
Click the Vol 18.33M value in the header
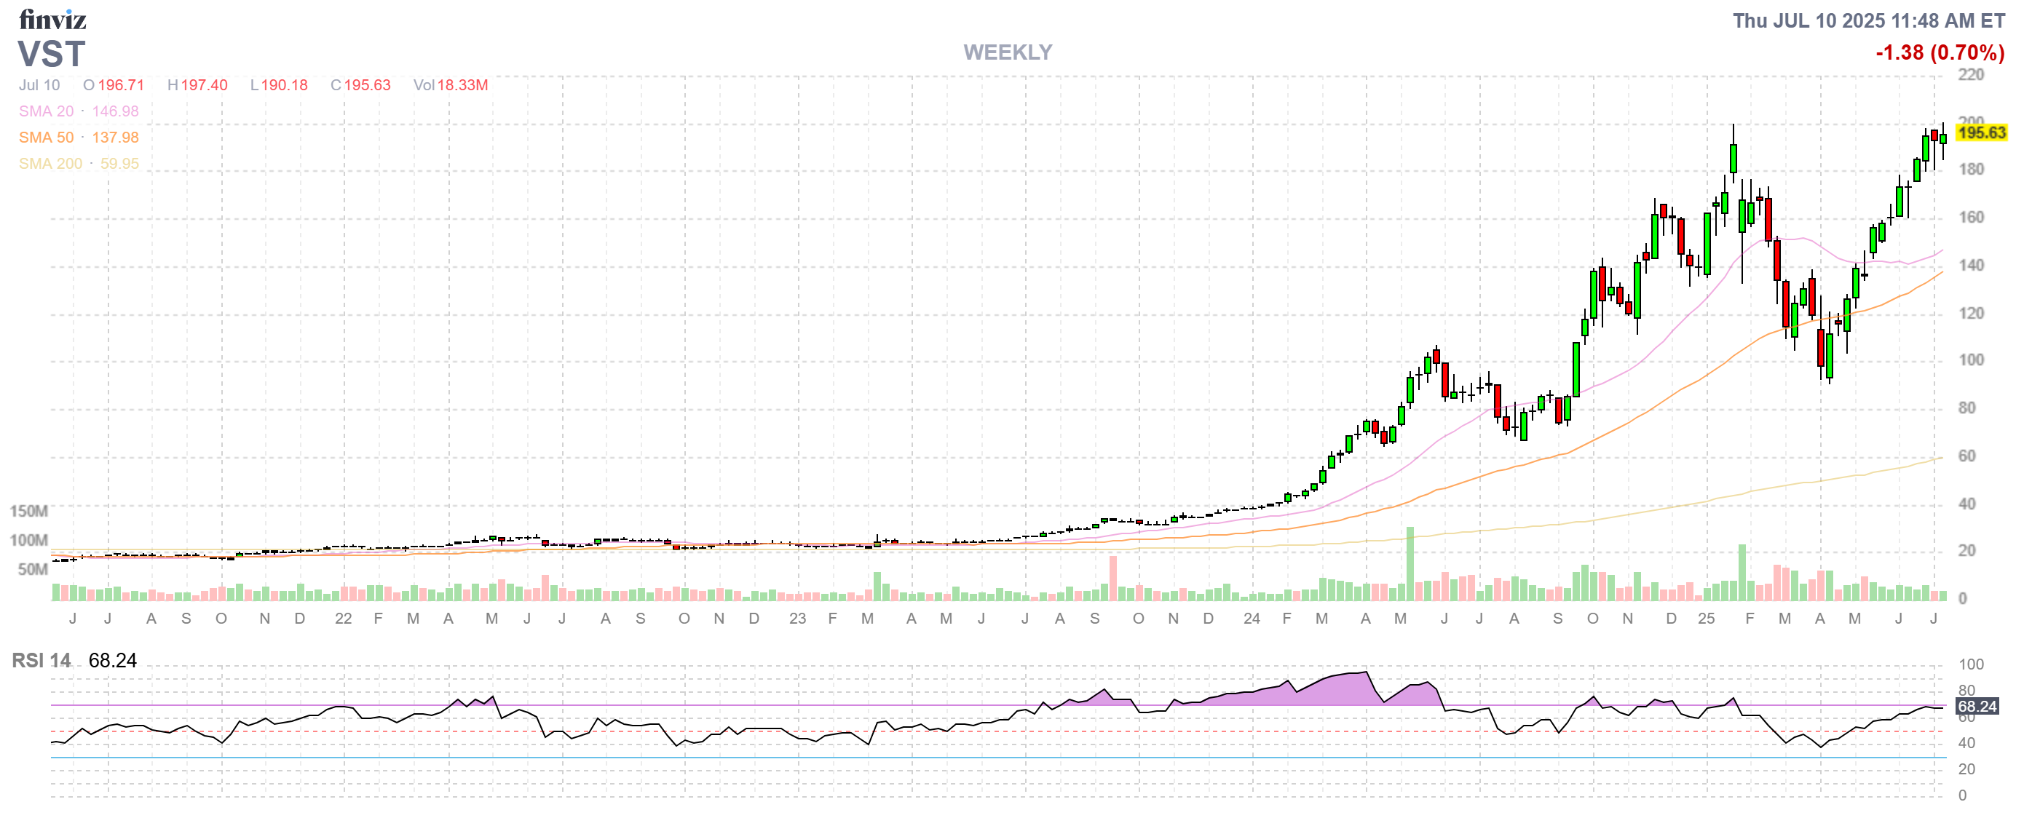(x=451, y=84)
